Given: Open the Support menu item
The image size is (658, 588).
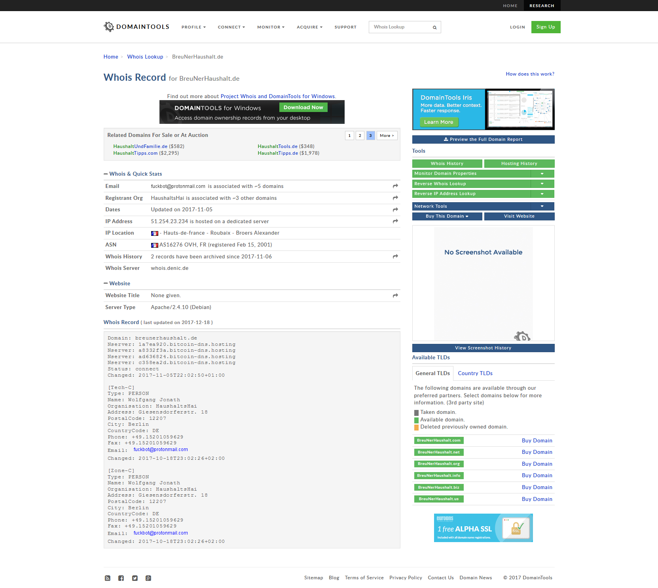Looking at the screenshot, I should point(345,27).
